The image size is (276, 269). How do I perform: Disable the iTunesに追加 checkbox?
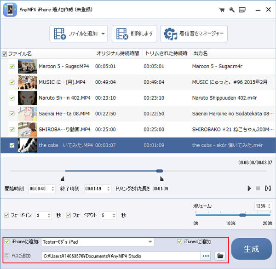180,242
